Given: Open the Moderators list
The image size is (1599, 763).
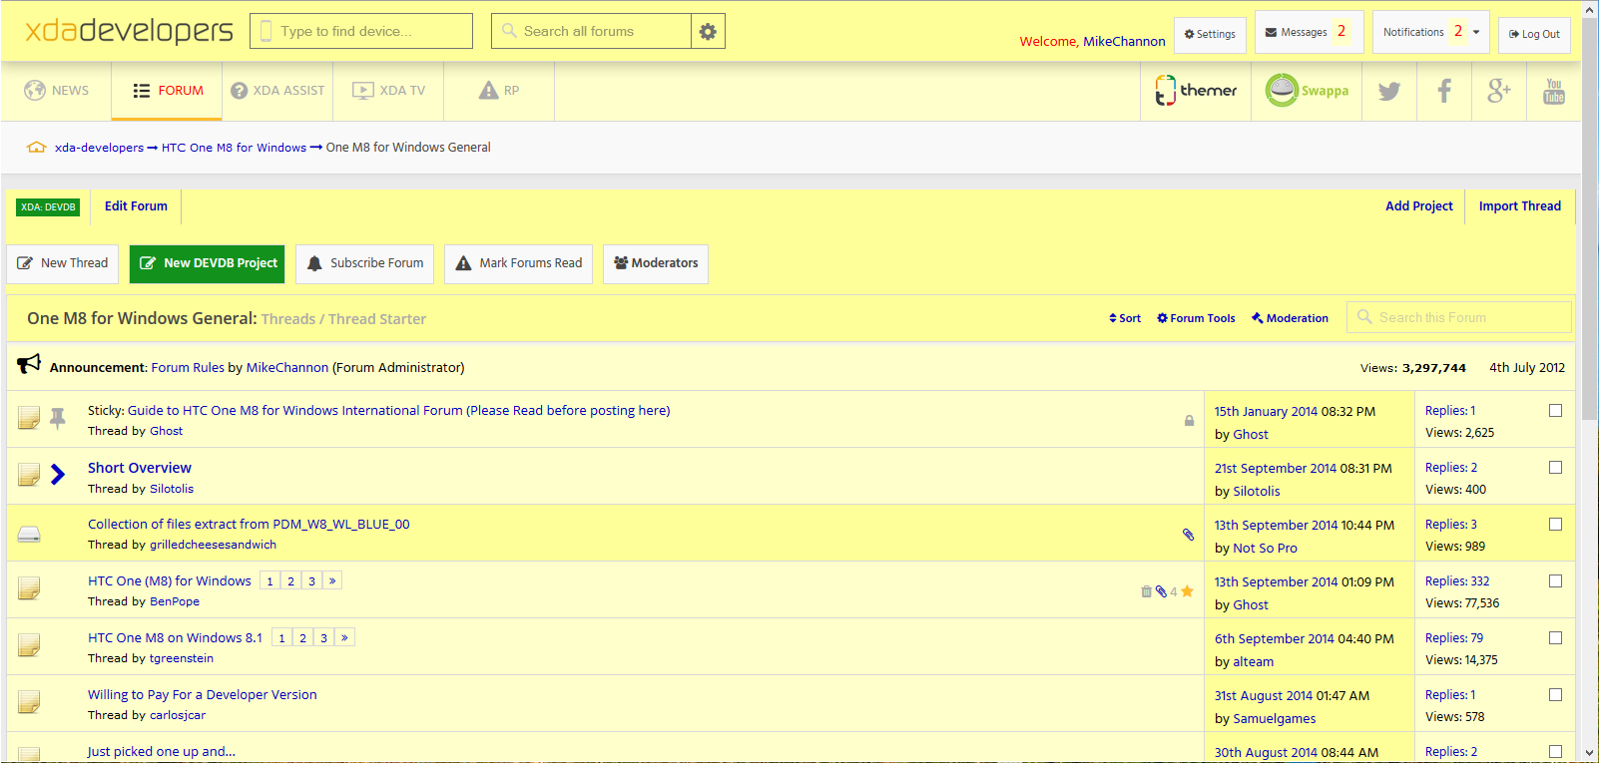Looking at the screenshot, I should [656, 263].
